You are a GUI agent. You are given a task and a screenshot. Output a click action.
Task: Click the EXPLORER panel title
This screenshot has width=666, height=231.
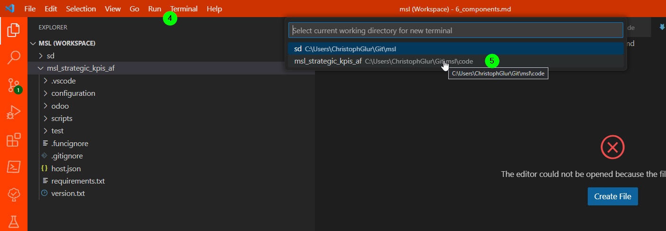[53, 28]
